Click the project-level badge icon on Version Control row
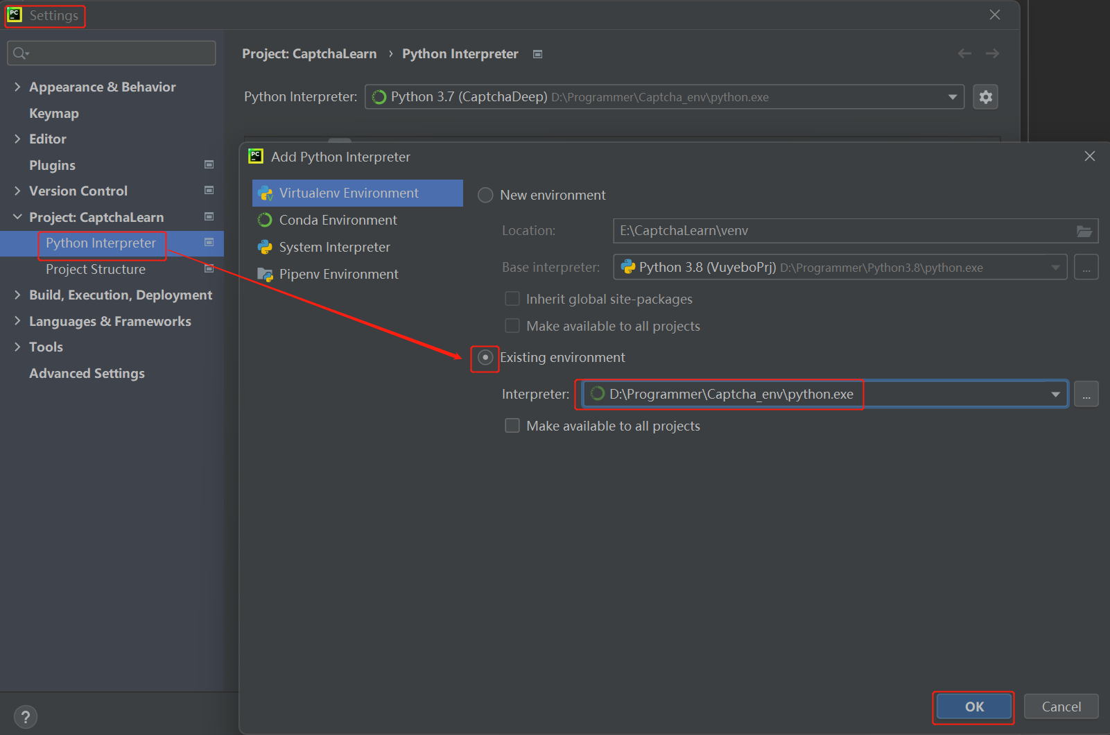The height and width of the screenshot is (735, 1110). point(209,190)
